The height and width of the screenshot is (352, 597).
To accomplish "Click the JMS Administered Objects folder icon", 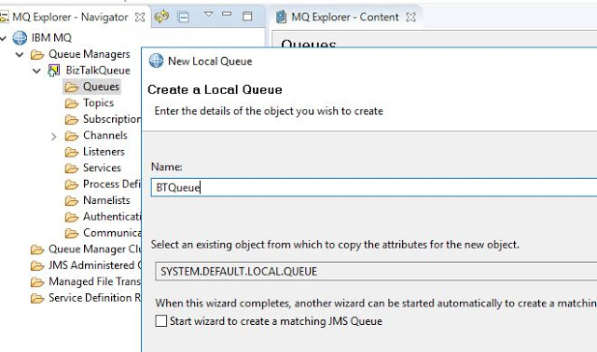I will tap(37, 265).
